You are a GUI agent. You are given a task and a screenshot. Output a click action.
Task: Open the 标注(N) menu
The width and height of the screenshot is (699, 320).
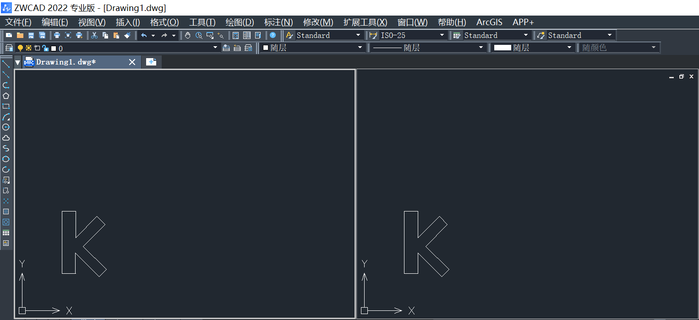pos(279,22)
